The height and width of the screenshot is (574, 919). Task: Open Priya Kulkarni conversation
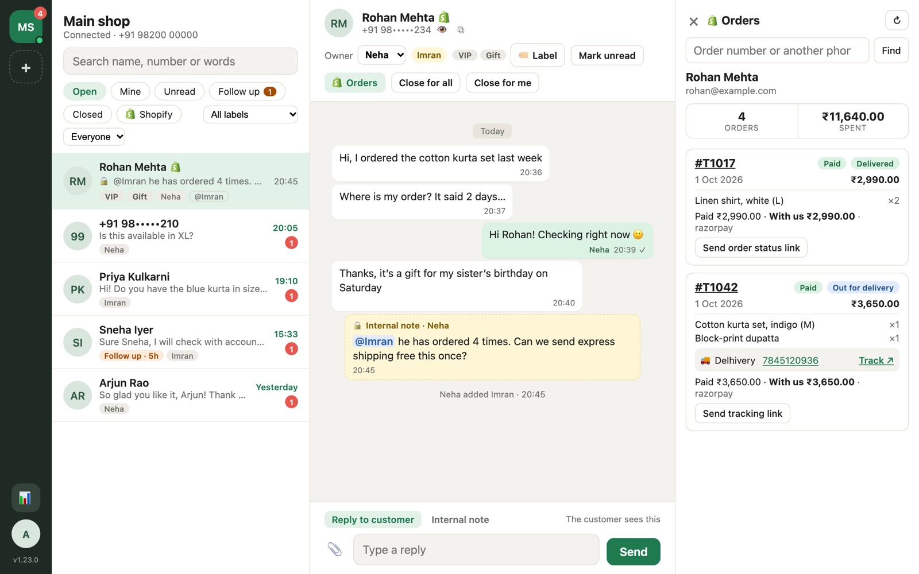[x=180, y=289]
